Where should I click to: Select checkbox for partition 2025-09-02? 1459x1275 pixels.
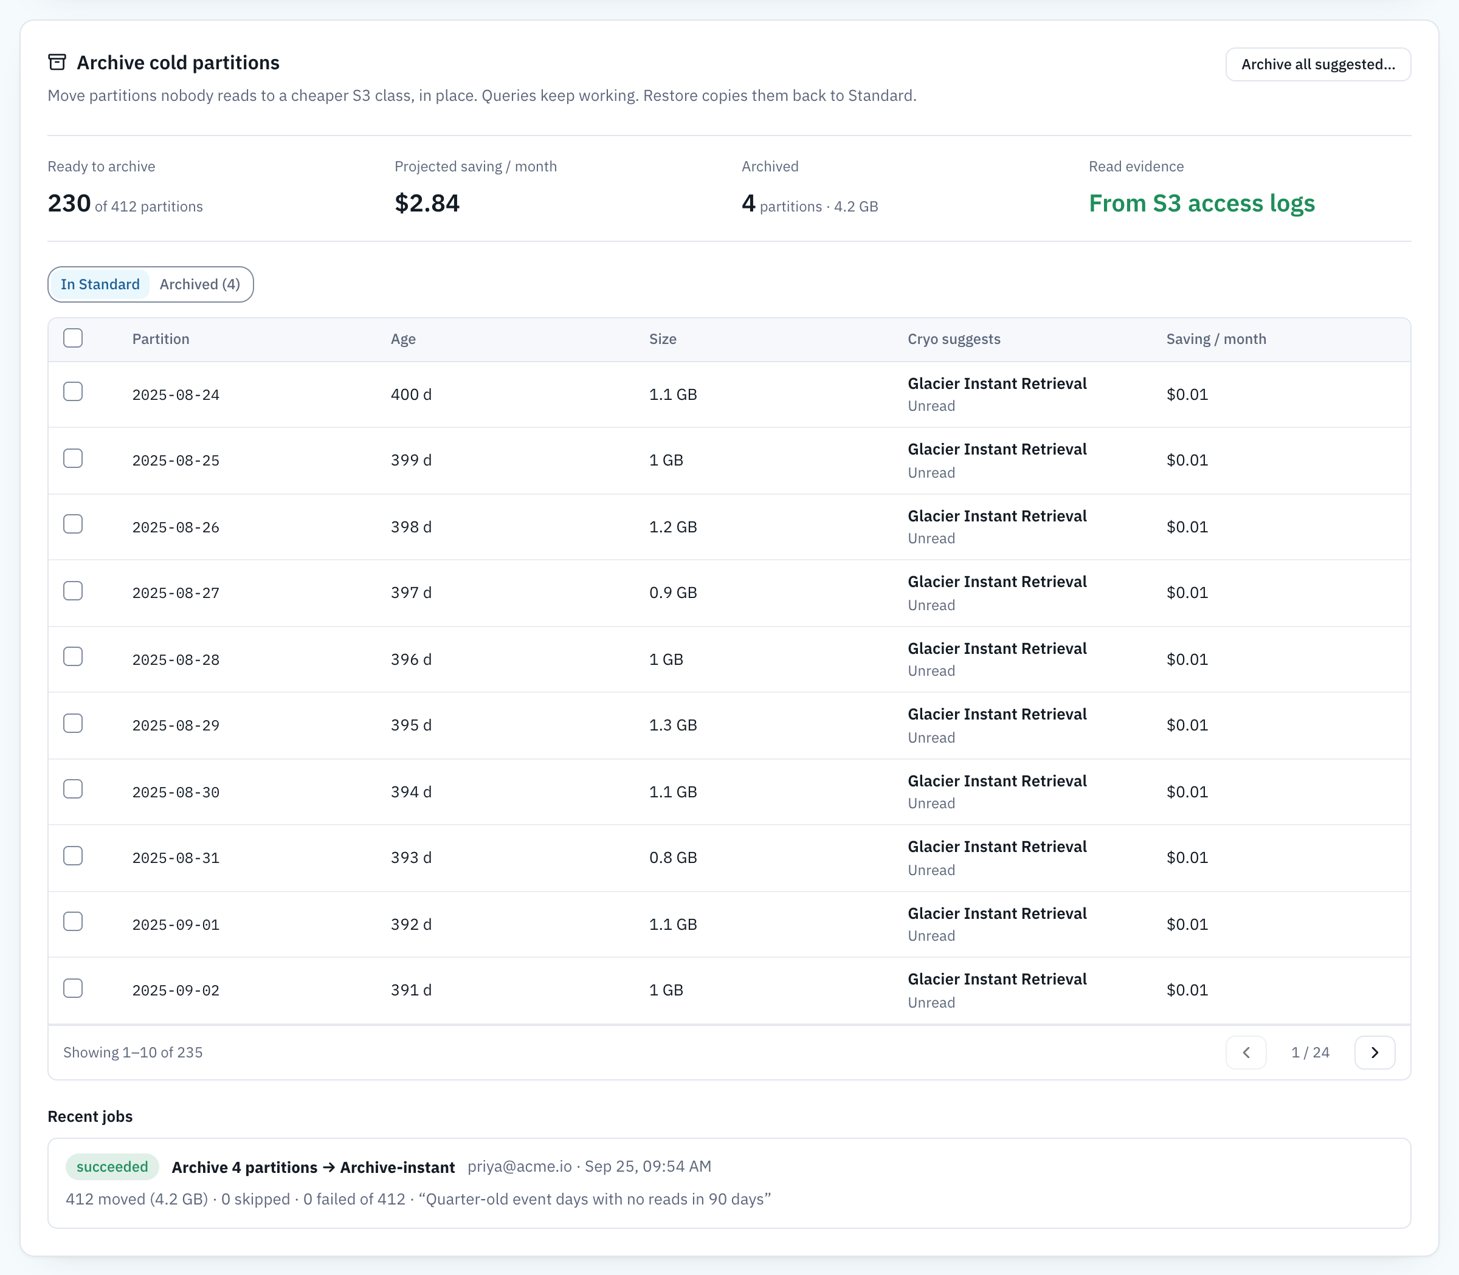[x=72, y=988]
